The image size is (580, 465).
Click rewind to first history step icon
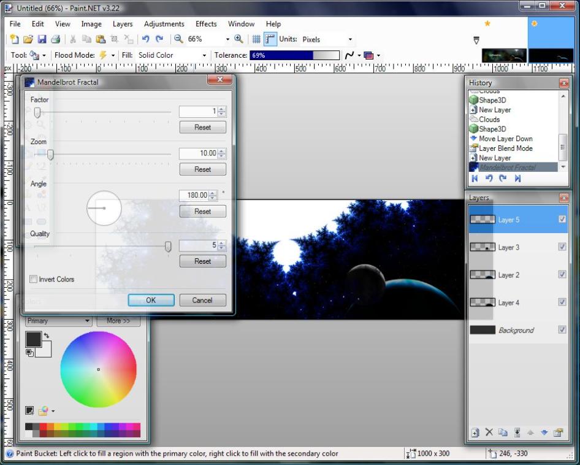[x=475, y=178]
